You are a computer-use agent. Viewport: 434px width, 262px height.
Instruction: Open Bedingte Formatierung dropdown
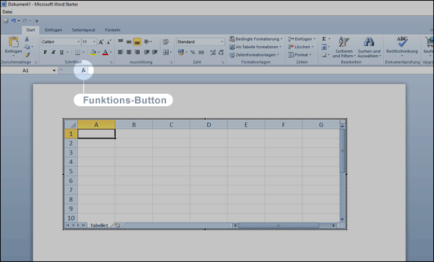[x=256, y=39]
